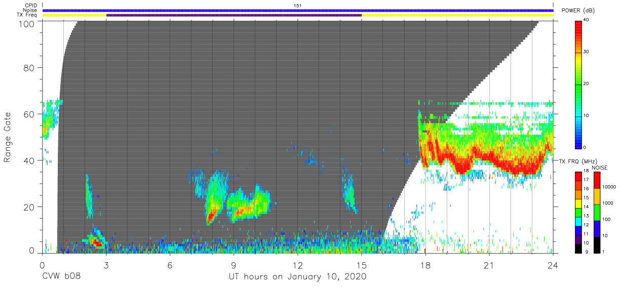Select the 21 tick on the UT hours axis

(489, 265)
